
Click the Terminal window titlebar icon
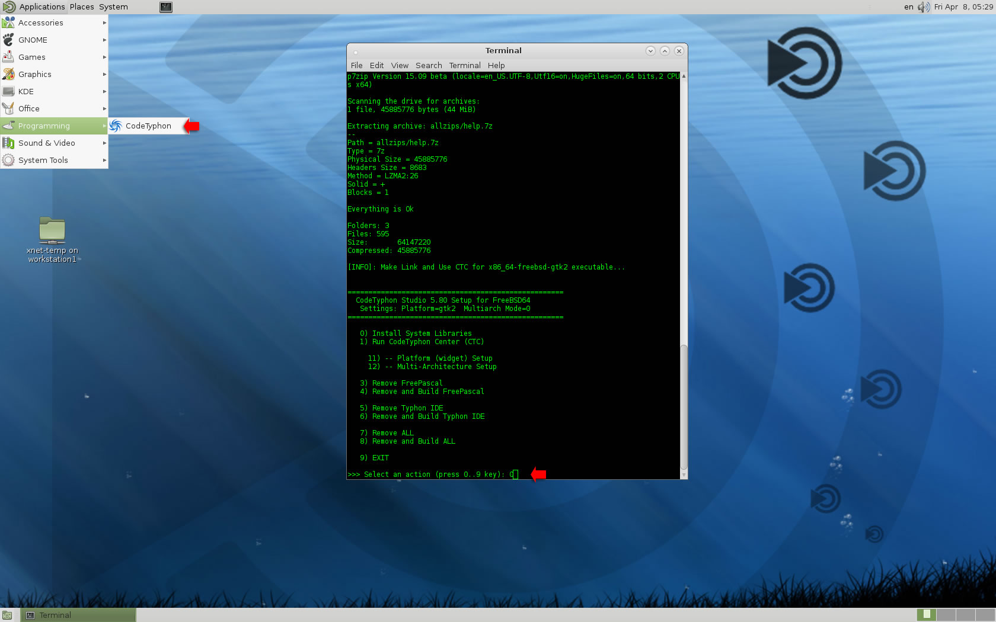pos(356,52)
